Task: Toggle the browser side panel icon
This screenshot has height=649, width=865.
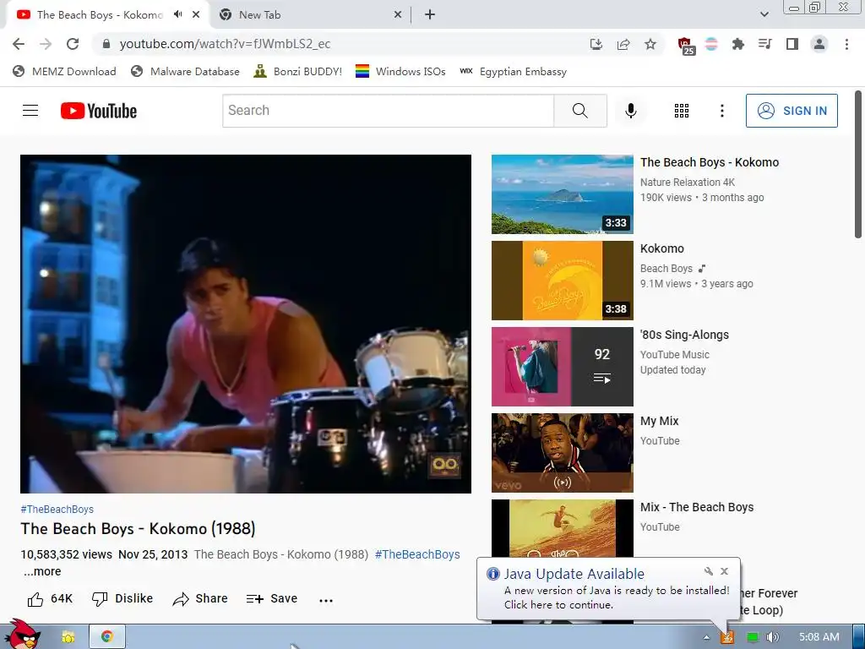Action: point(792,44)
